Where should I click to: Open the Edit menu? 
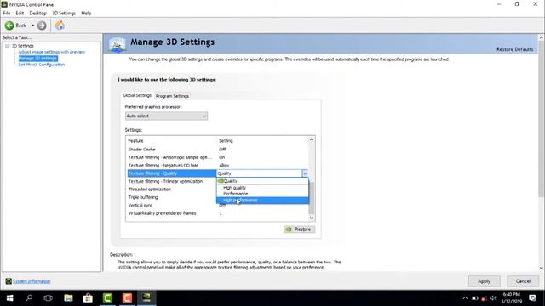tap(20, 14)
